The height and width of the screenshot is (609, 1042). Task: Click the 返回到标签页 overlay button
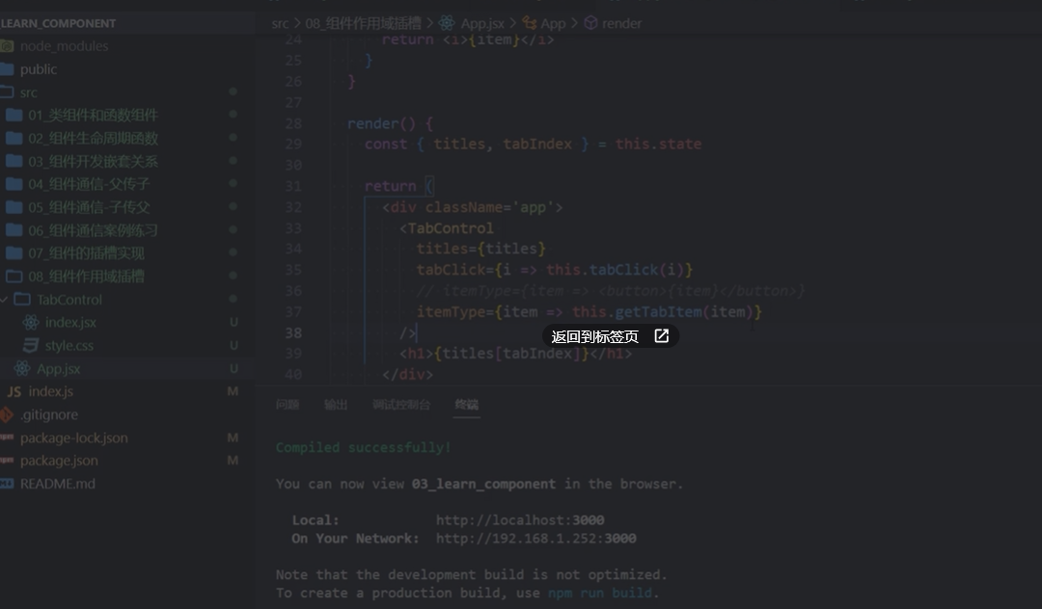click(610, 336)
